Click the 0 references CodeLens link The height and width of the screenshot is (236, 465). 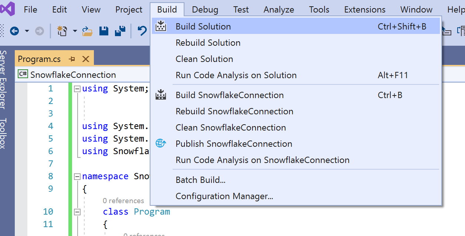coord(123,200)
